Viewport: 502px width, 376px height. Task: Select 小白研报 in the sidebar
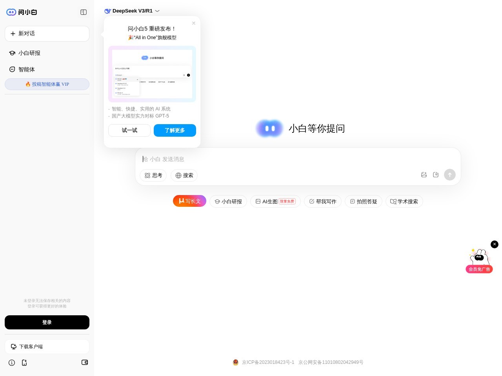point(29,53)
